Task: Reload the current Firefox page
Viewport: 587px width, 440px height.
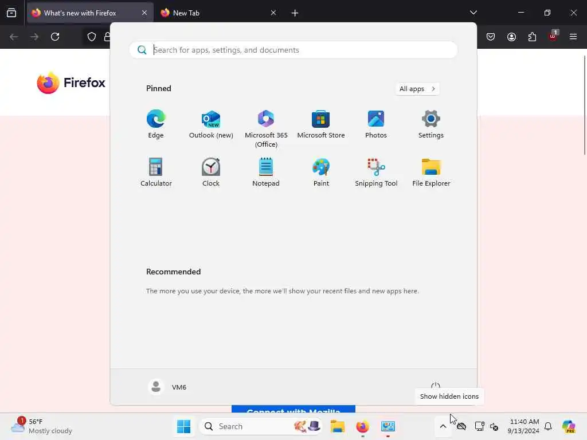Action: click(x=55, y=37)
